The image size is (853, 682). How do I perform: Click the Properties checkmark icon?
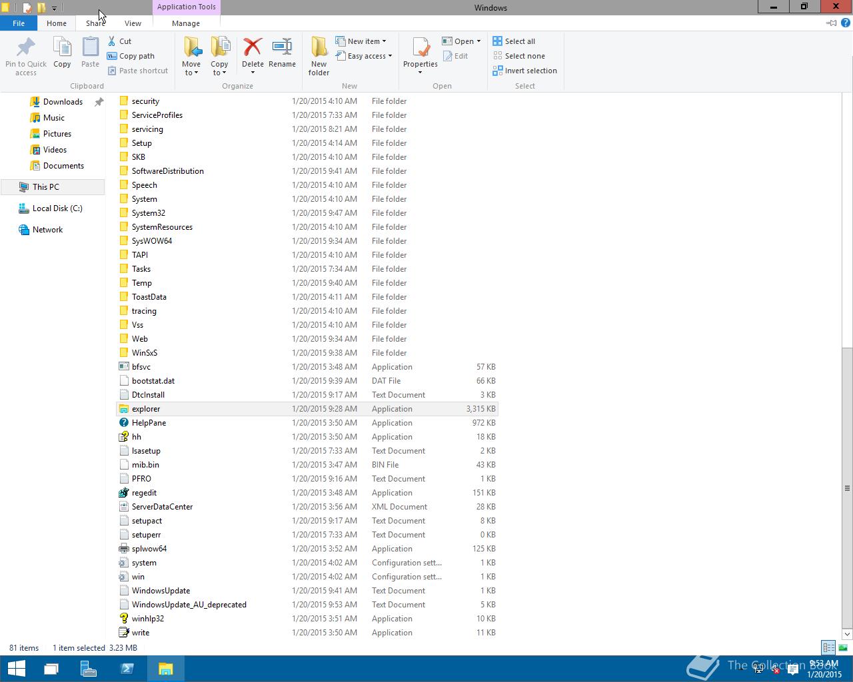tap(421, 47)
